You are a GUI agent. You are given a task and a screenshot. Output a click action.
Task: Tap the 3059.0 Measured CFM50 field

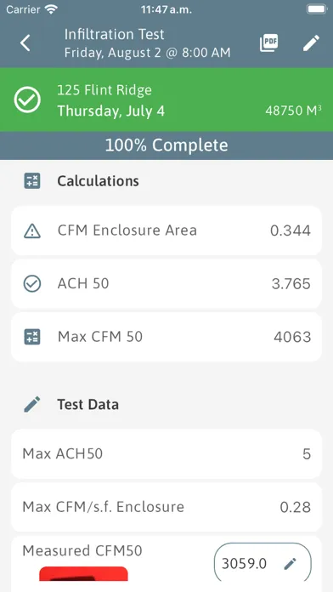(262, 564)
